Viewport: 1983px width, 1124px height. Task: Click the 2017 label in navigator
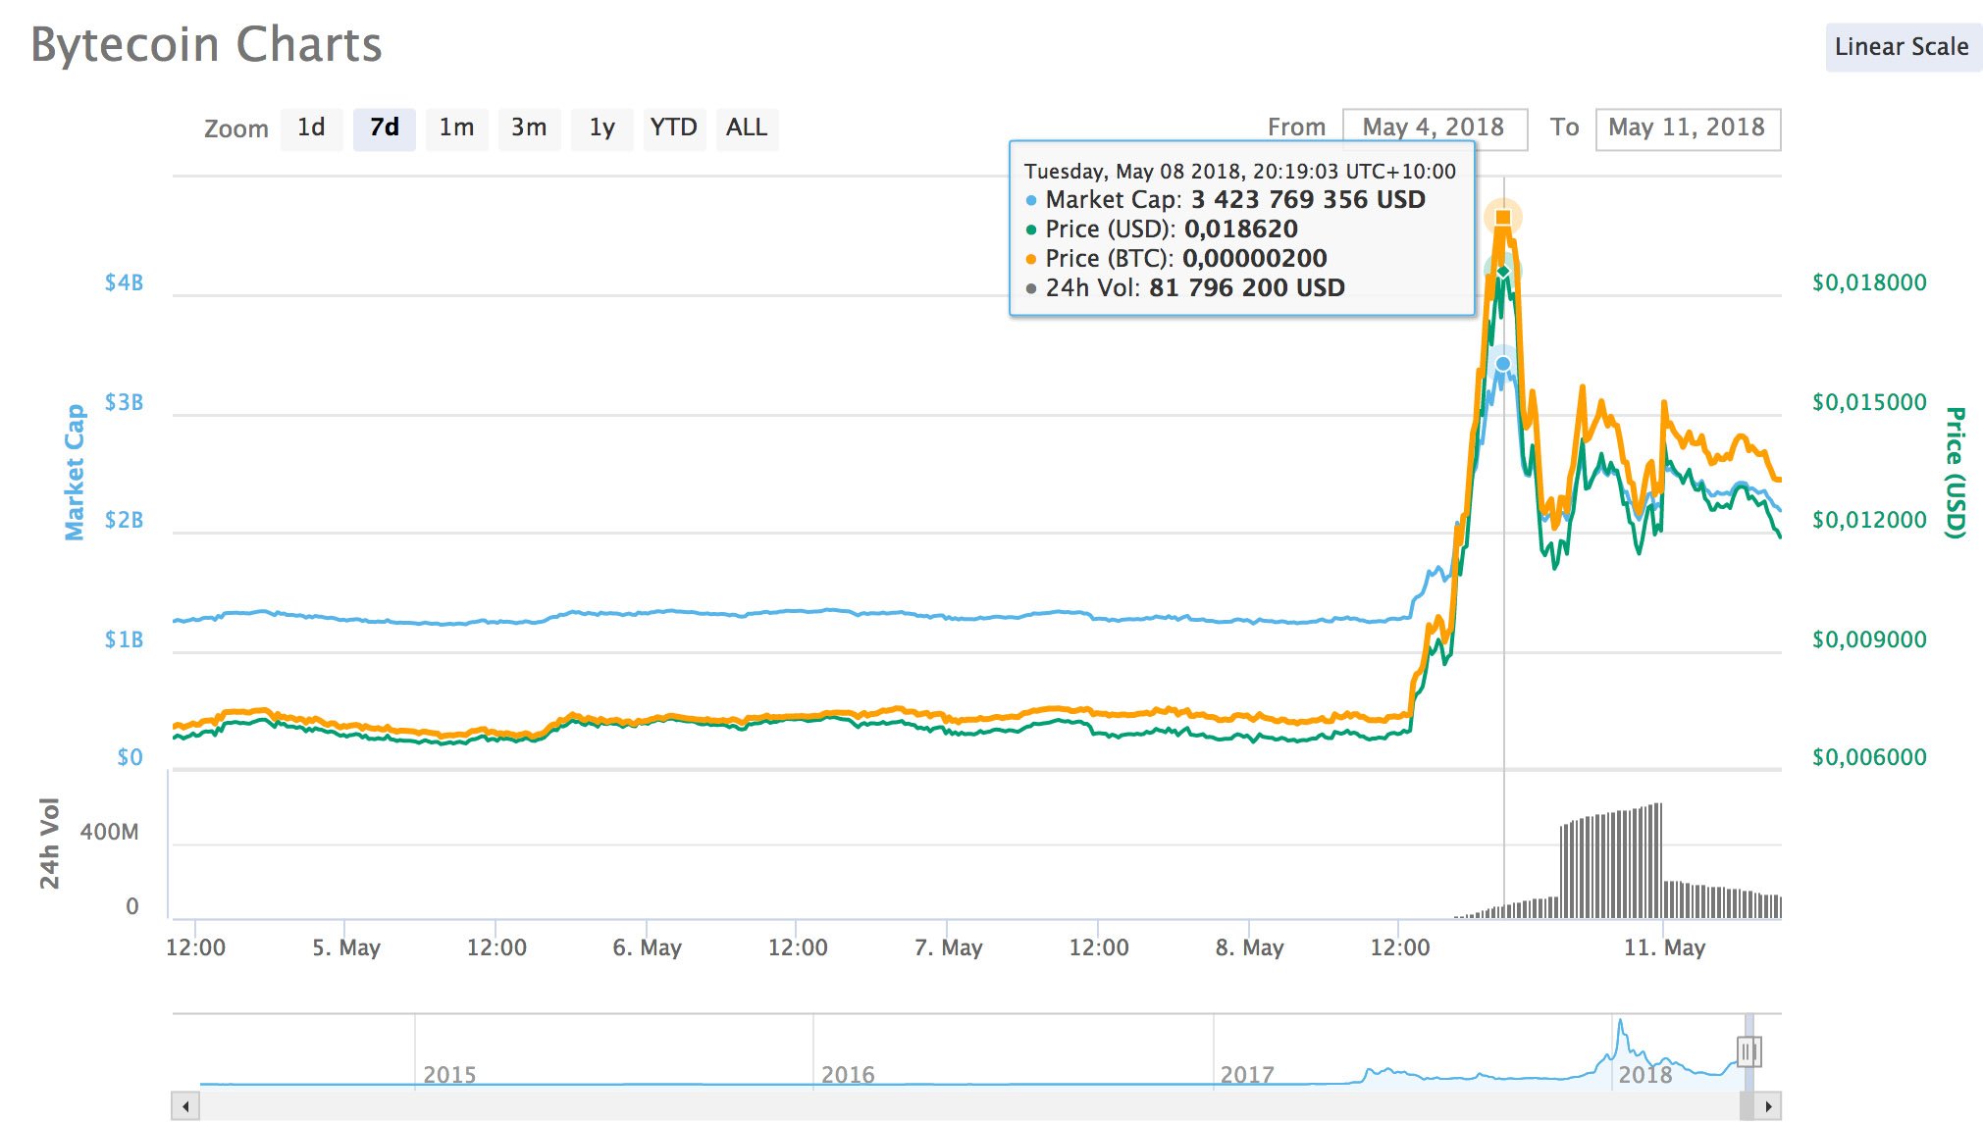coord(1247,1075)
